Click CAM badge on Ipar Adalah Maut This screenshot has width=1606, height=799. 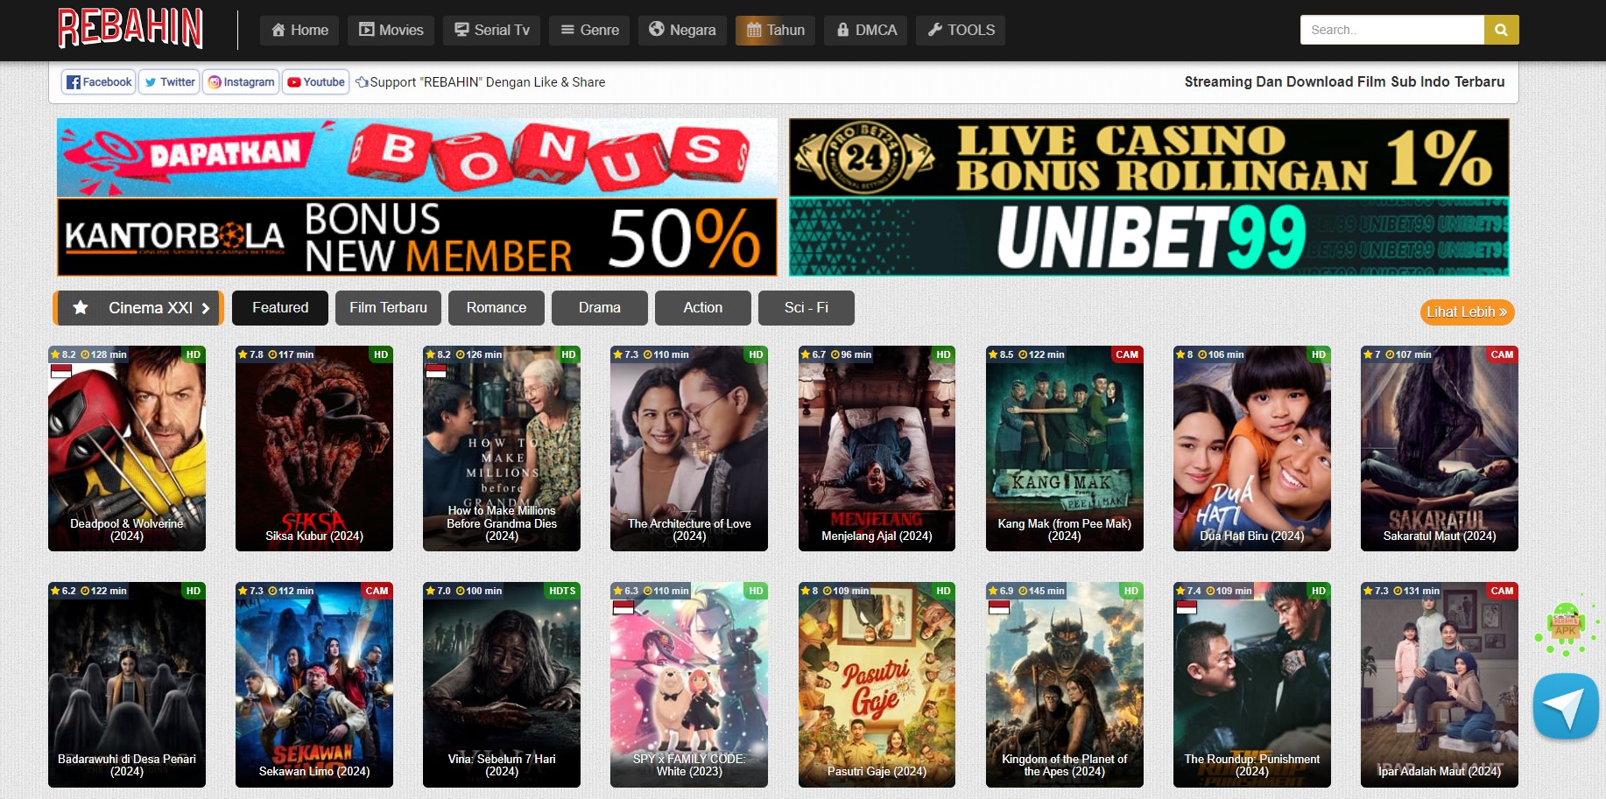[1502, 591]
